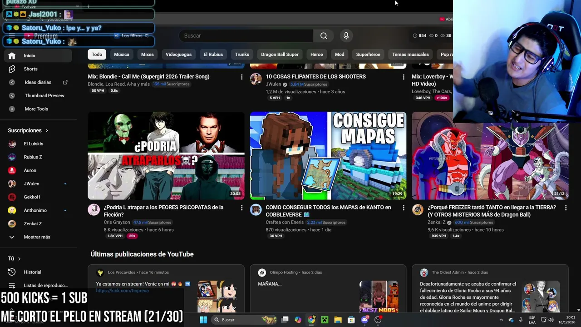
Task: Open Los Precavidos post author
Action: (x=122, y=272)
